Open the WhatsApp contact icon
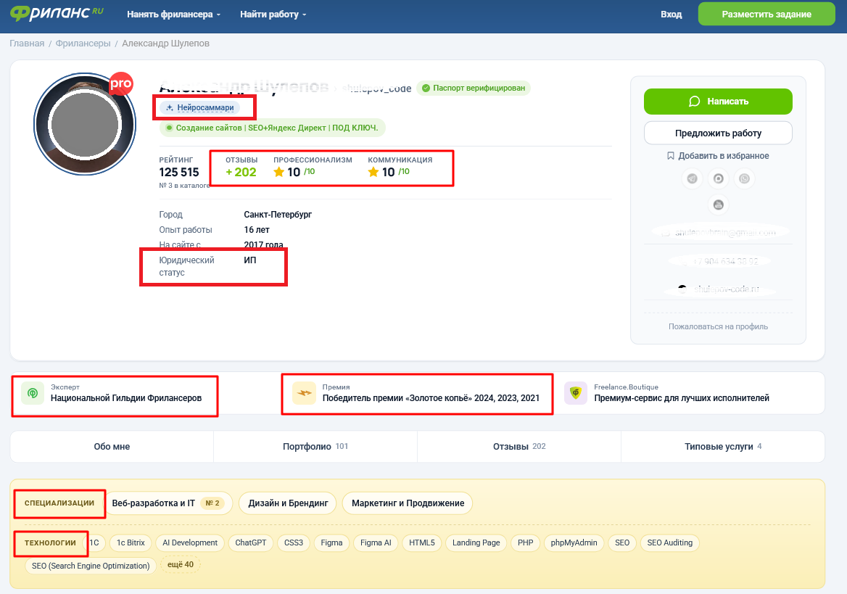This screenshot has width=847, height=594. tap(744, 179)
